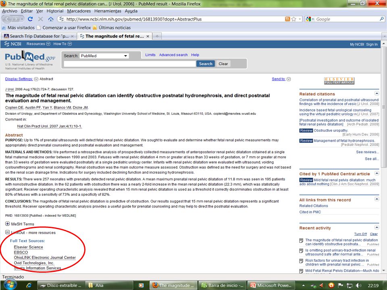
Task: Open the Historial menu
Action: click(x=55, y=11)
